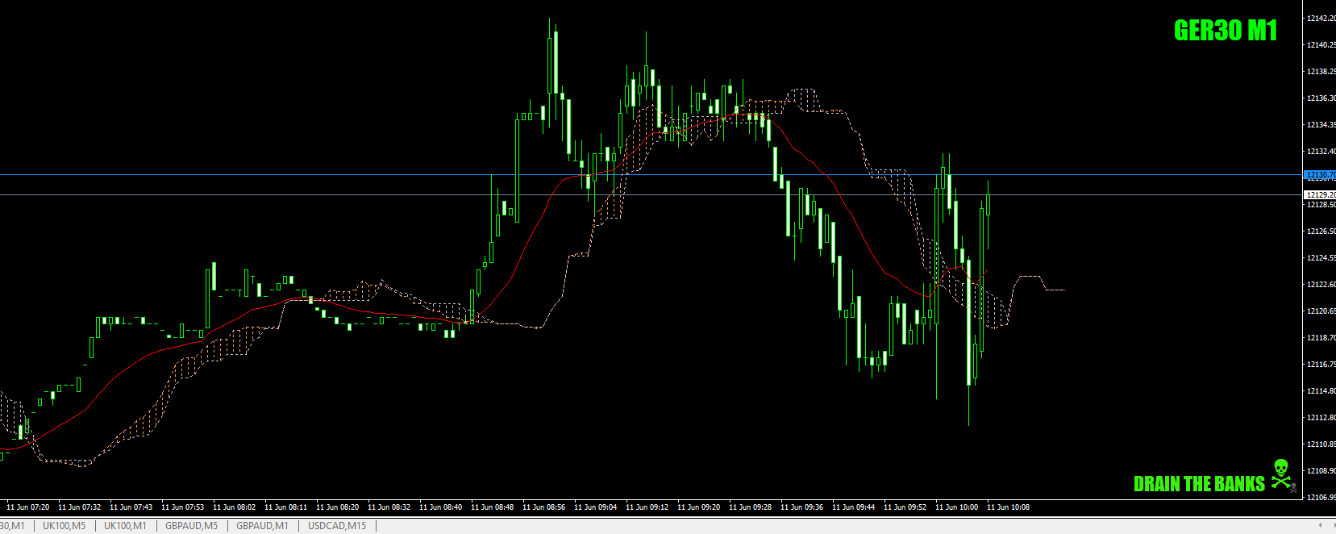Click the 12108.90 price scale value
Image resolution: width=1336 pixels, height=534 pixels.
1321,471
